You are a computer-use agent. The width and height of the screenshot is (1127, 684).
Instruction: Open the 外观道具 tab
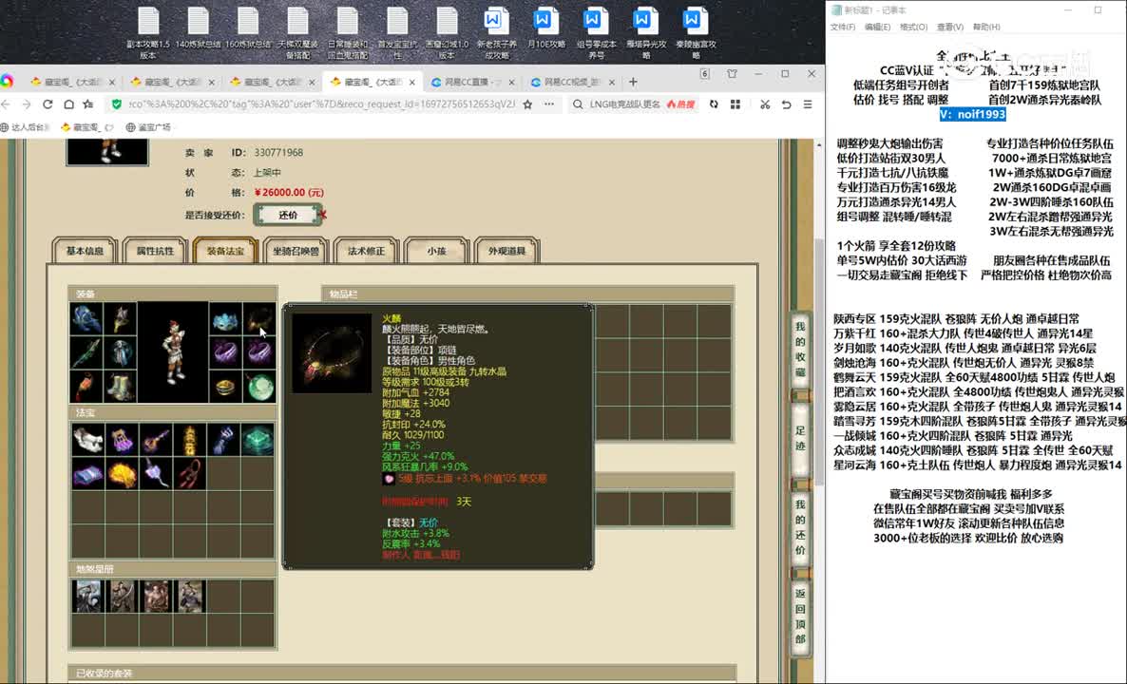506,251
